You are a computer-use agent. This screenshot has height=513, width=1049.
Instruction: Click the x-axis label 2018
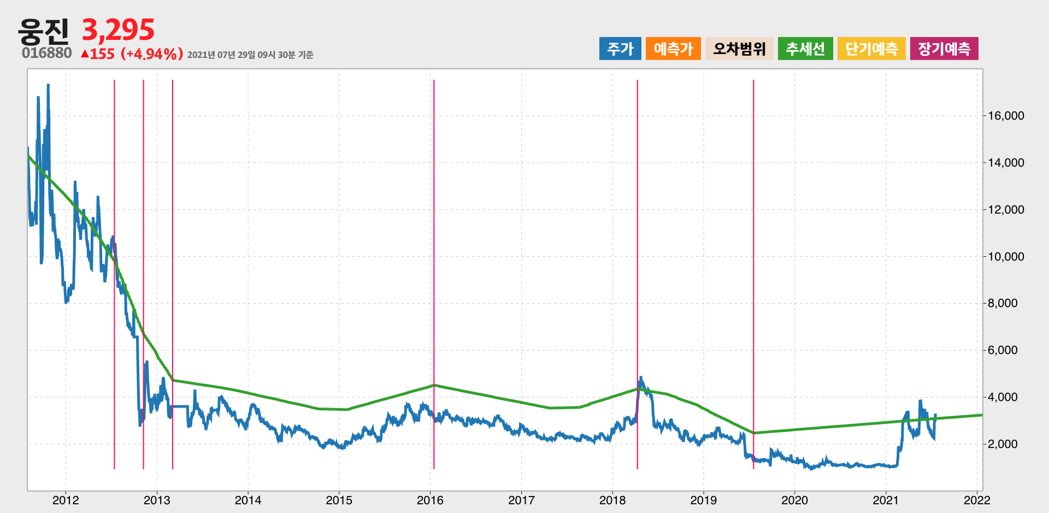tap(612, 500)
